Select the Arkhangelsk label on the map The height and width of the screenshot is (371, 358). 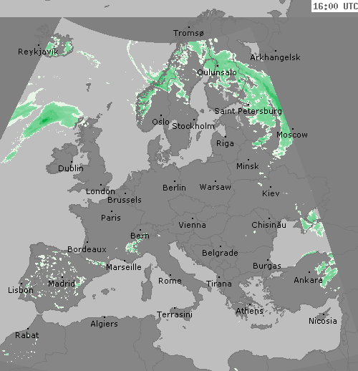pos(275,57)
